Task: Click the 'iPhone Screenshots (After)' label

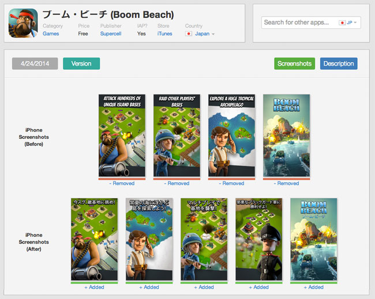Action: [x=33, y=242]
